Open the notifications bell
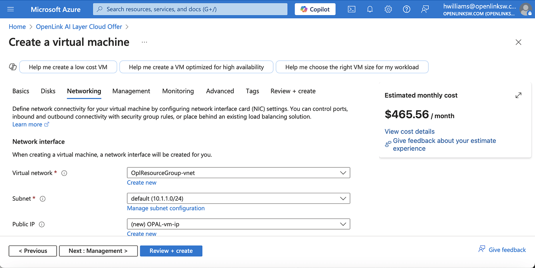Screen dimensions: 535x268 (x=370, y=9)
